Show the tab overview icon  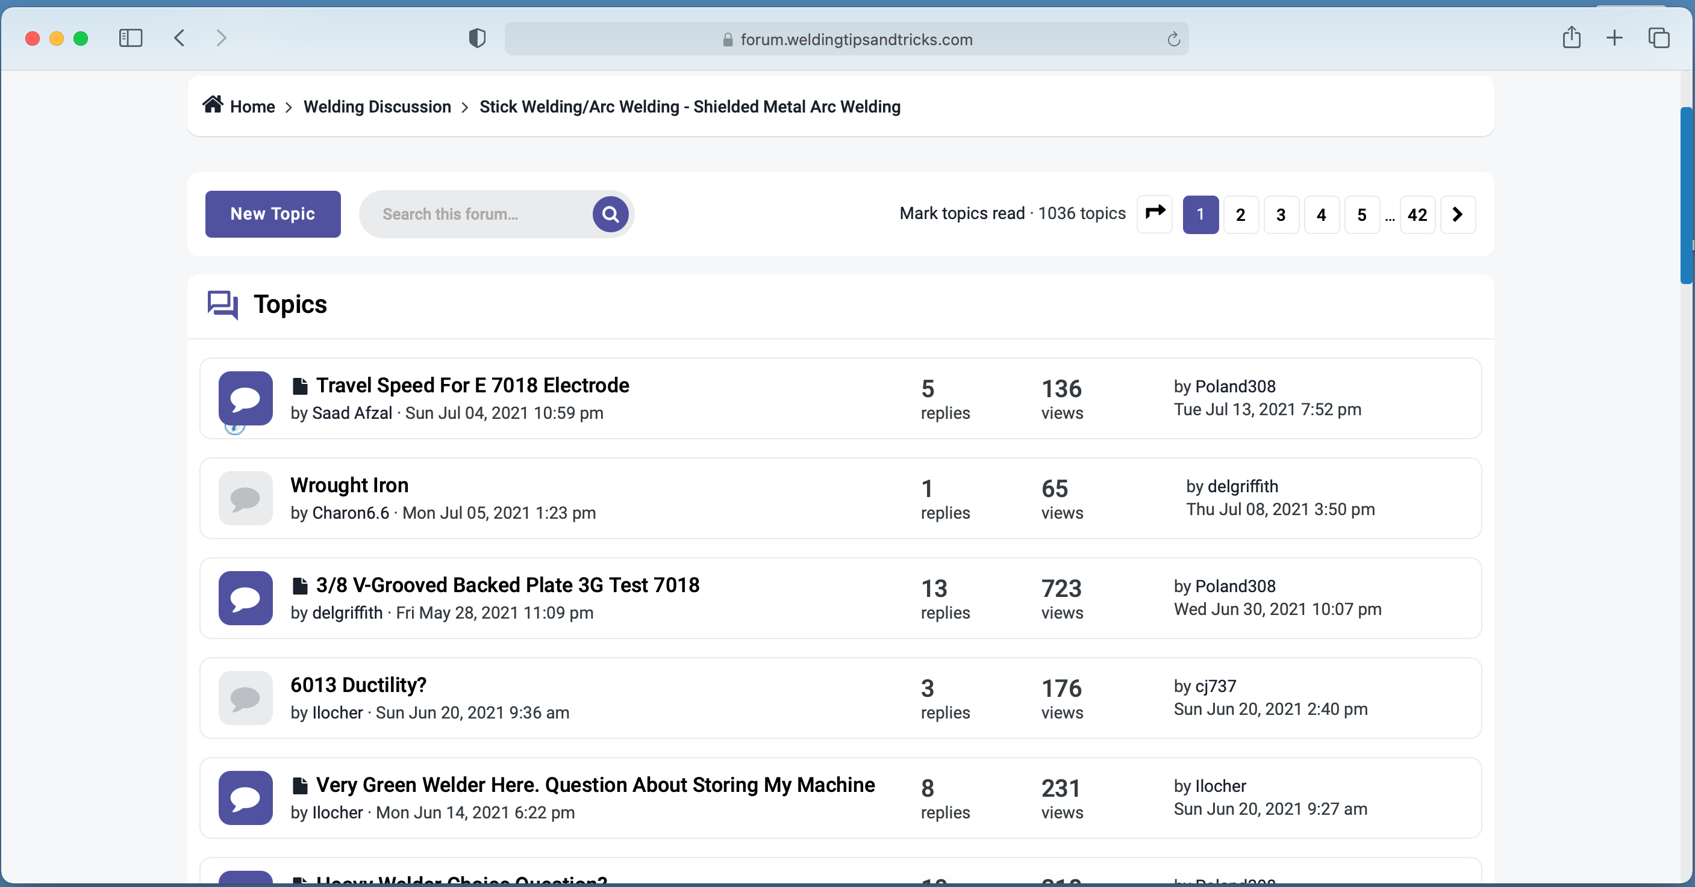tap(1659, 38)
